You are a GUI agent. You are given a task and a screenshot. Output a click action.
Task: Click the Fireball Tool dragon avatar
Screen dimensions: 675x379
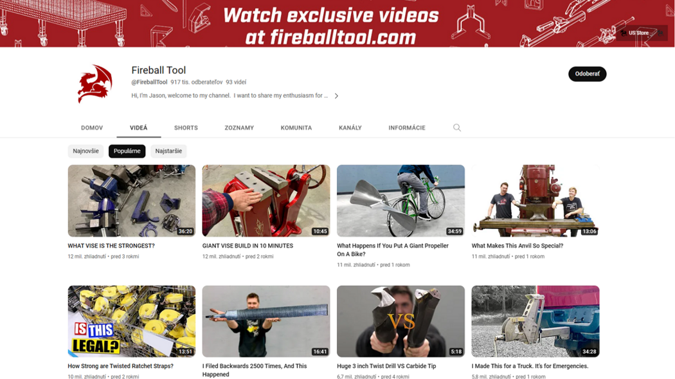click(x=94, y=84)
